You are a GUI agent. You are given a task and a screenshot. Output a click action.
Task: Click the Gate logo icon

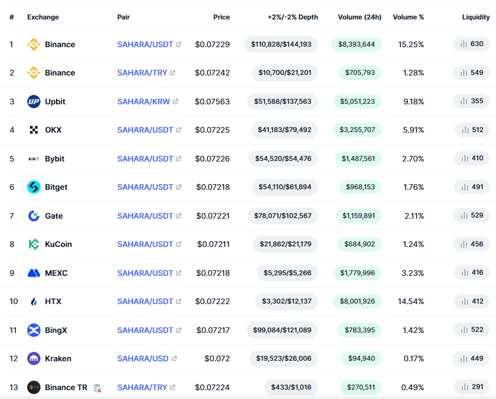click(x=33, y=216)
